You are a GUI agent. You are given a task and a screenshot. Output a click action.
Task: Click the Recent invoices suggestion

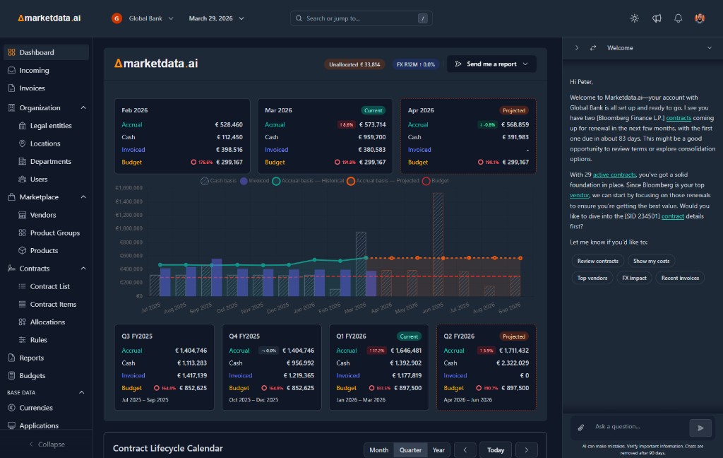[x=680, y=278]
